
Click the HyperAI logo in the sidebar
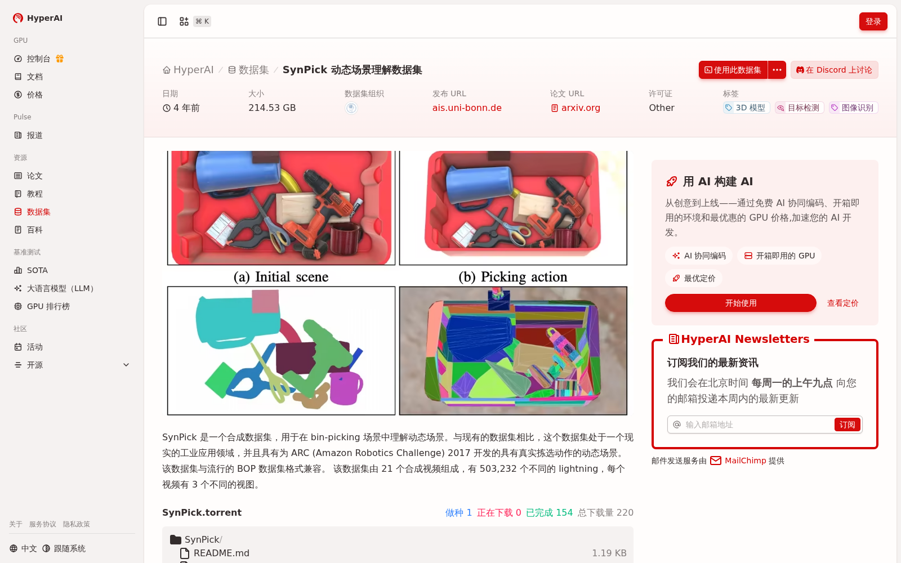pyautogui.click(x=38, y=18)
